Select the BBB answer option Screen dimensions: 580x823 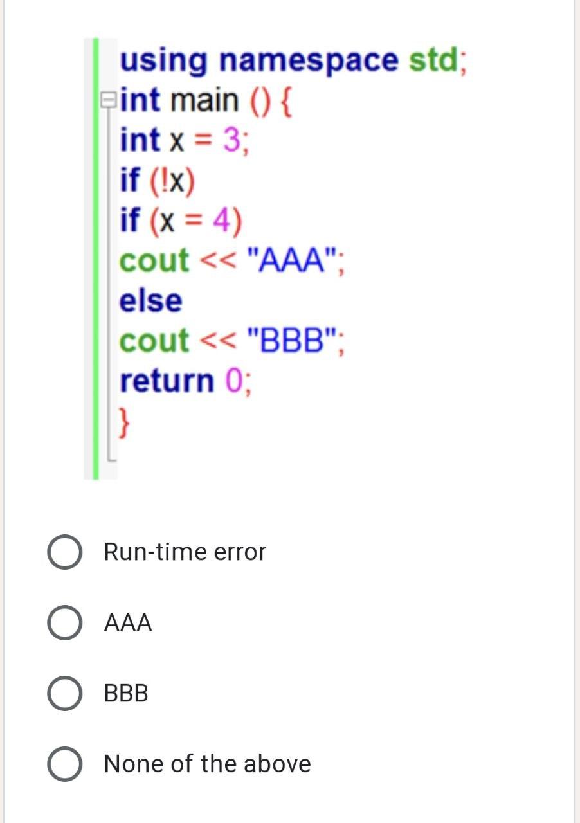pos(64,693)
